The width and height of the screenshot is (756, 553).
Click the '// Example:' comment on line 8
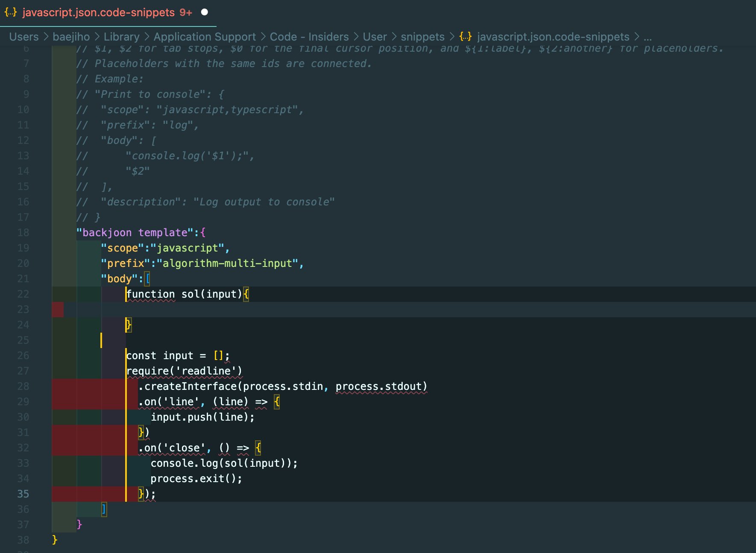(110, 79)
